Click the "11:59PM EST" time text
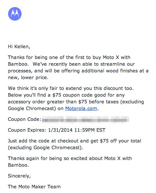Screen dimensions: 156x193 coord(90,130)
